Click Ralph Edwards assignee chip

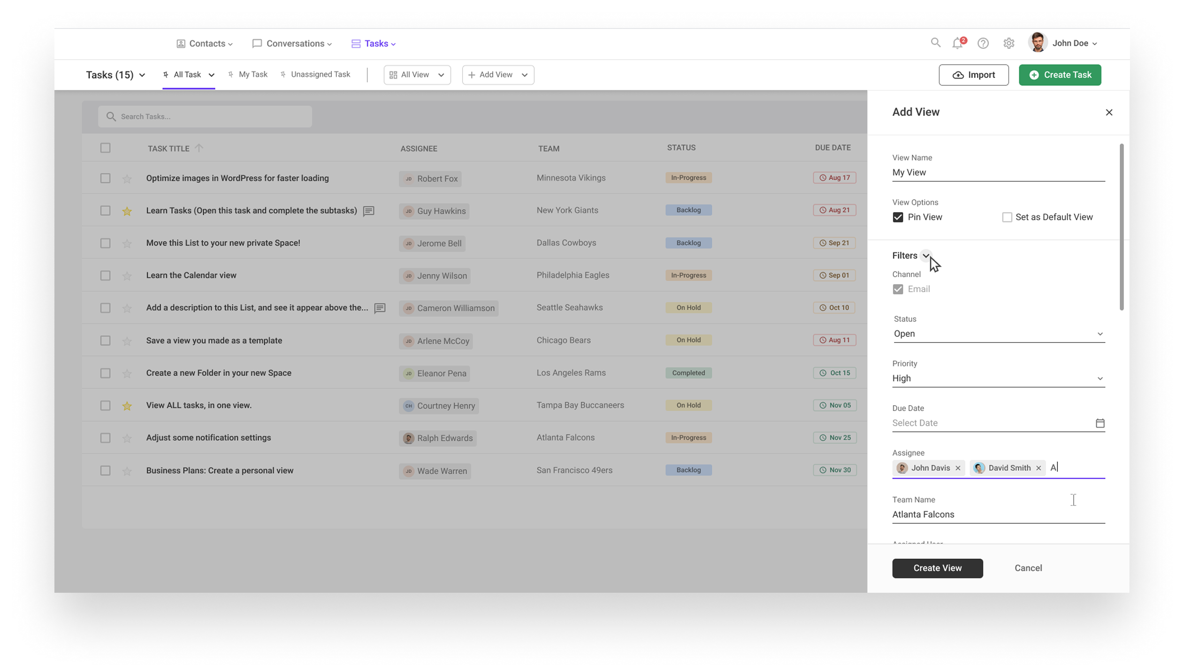tap(437, 438)
